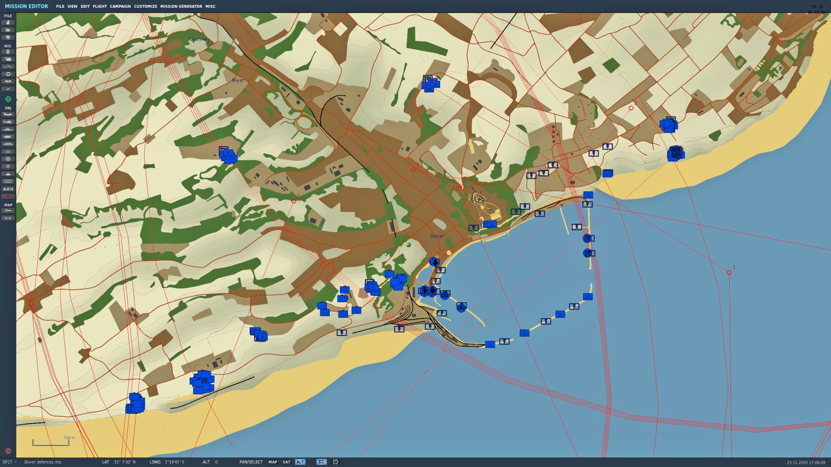This screenshot has height=467, width=831.
Task: Select the add ground vehicle tool
Action: 8,137
